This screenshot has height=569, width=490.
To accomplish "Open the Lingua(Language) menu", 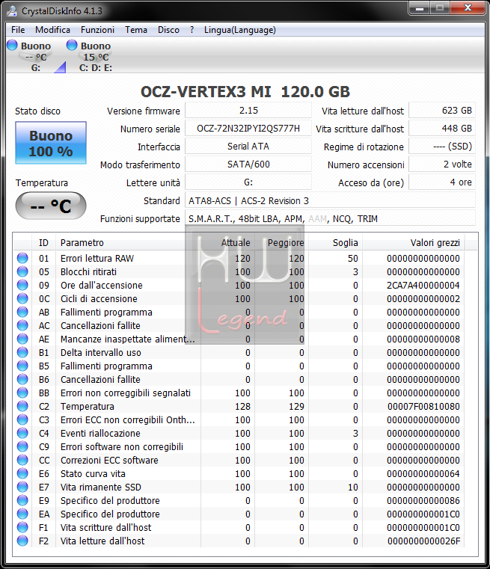I will (x=239, y=30).
